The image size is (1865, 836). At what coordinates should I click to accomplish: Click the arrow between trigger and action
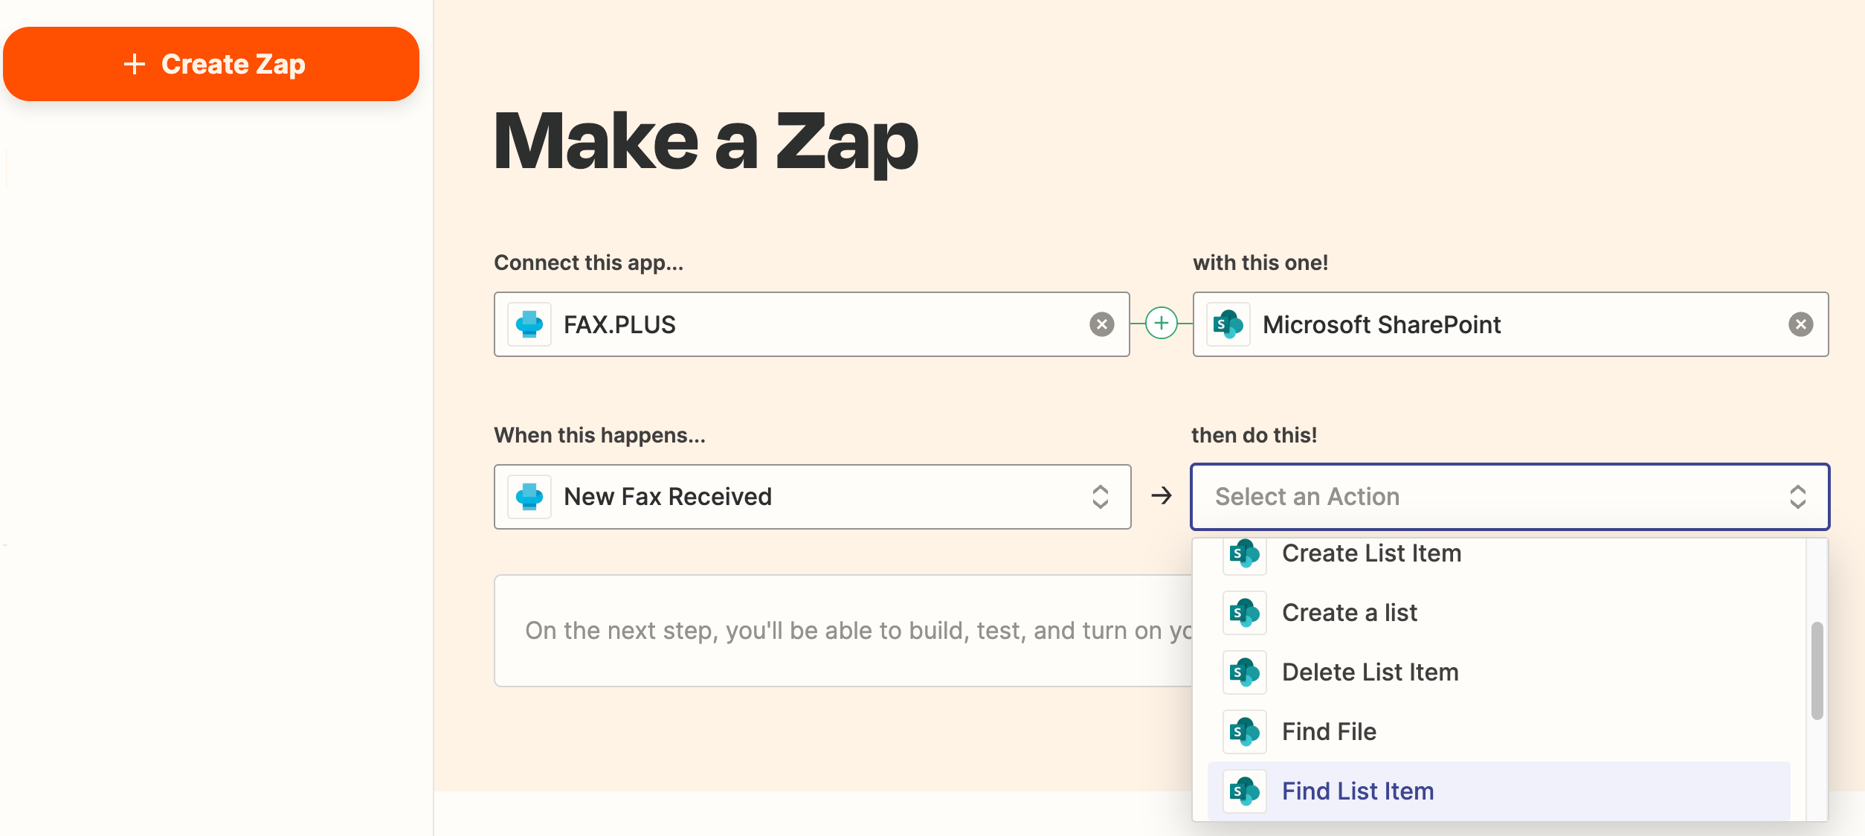[x=1161, y=495]
